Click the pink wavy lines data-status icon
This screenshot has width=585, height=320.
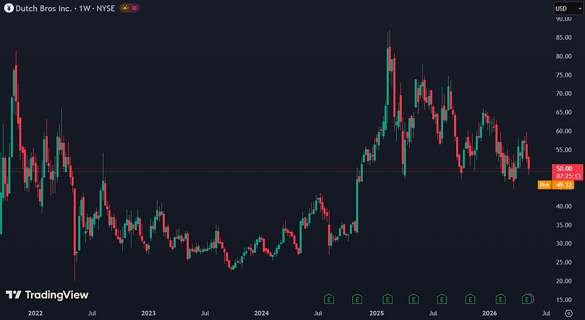coord(134,8)
